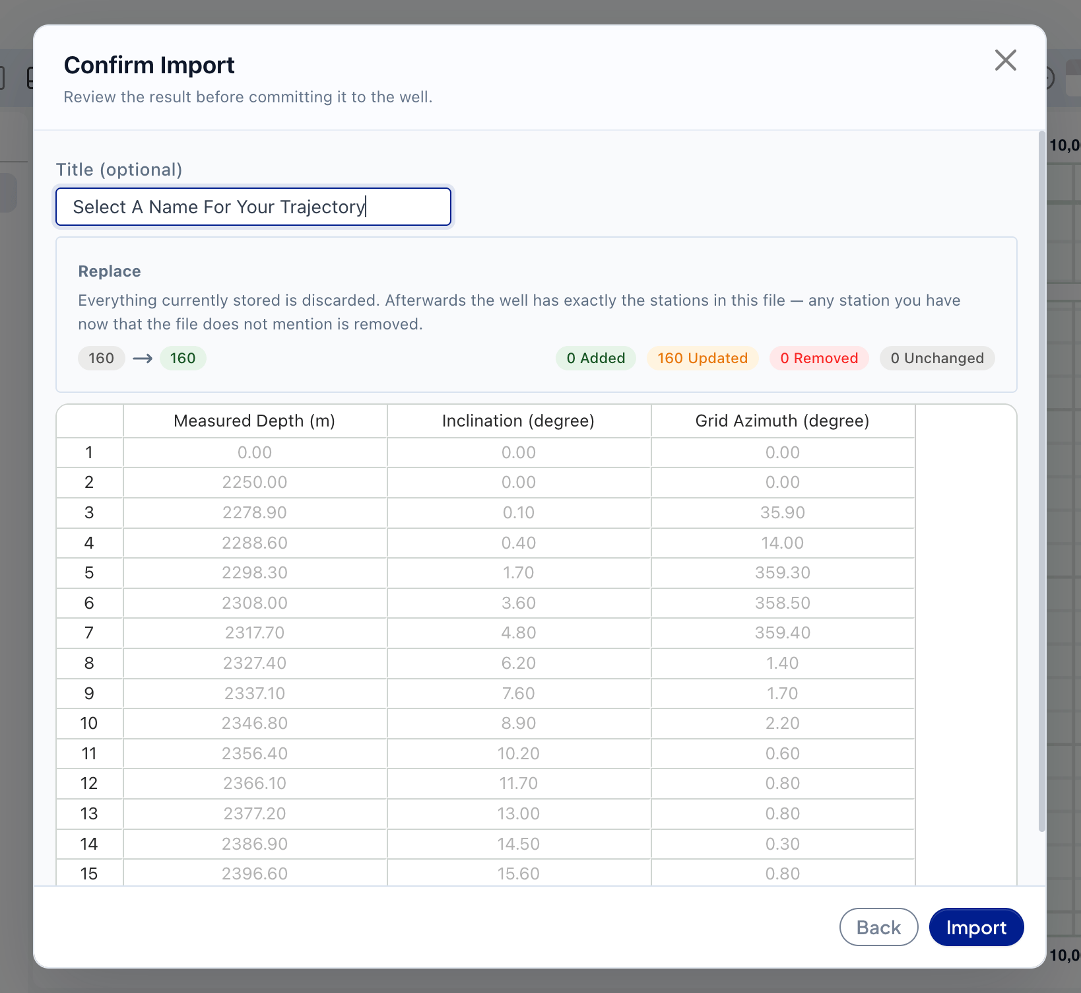Image resolution: width=1081 pixels, height=993 pixels.
Task: Select inclination cell 6.20
Action: [519, 663]
